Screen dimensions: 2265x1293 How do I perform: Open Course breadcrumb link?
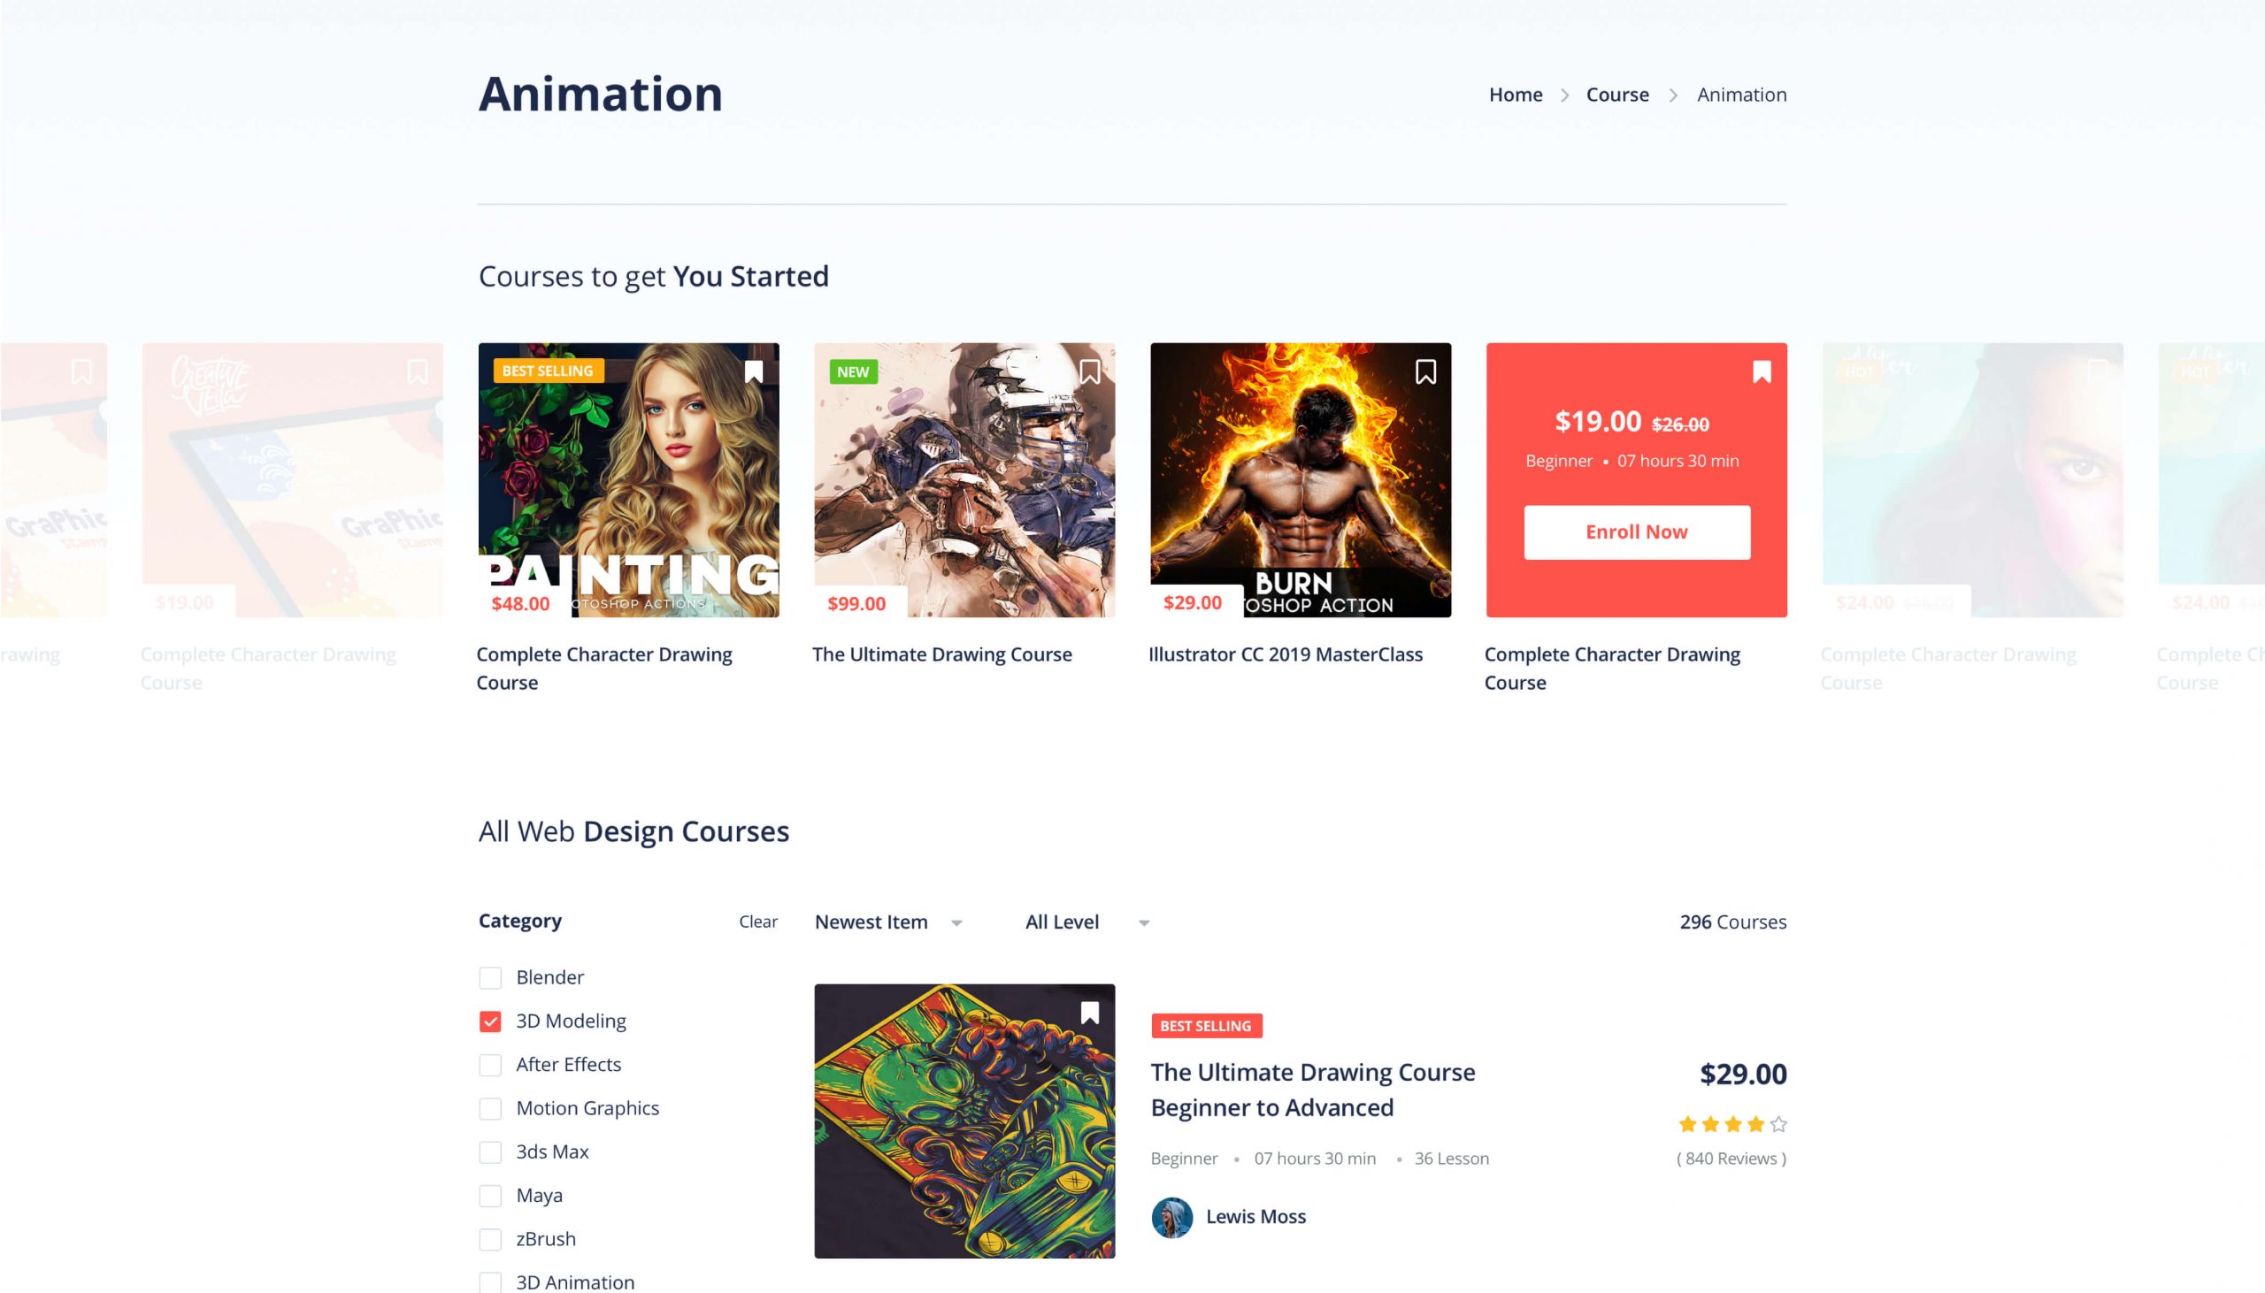tap(1616, 94)
